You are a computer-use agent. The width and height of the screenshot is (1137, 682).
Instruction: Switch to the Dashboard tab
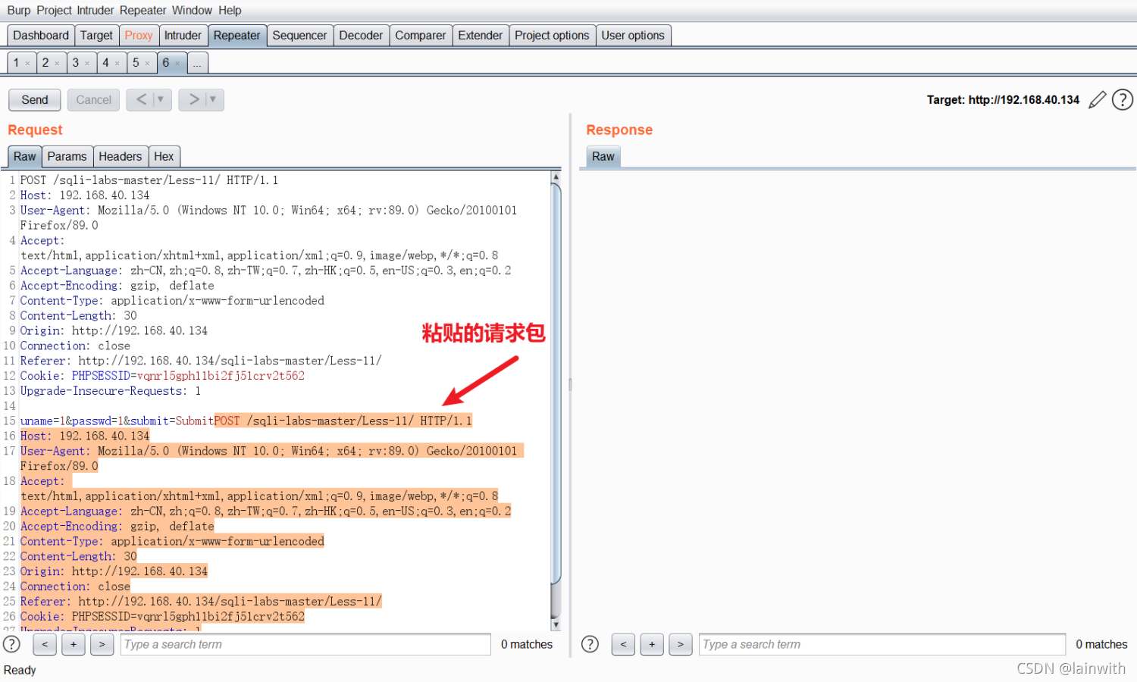coord(41,36)
